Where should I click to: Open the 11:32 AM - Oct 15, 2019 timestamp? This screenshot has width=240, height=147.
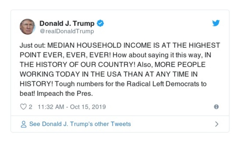click(72, 107)
